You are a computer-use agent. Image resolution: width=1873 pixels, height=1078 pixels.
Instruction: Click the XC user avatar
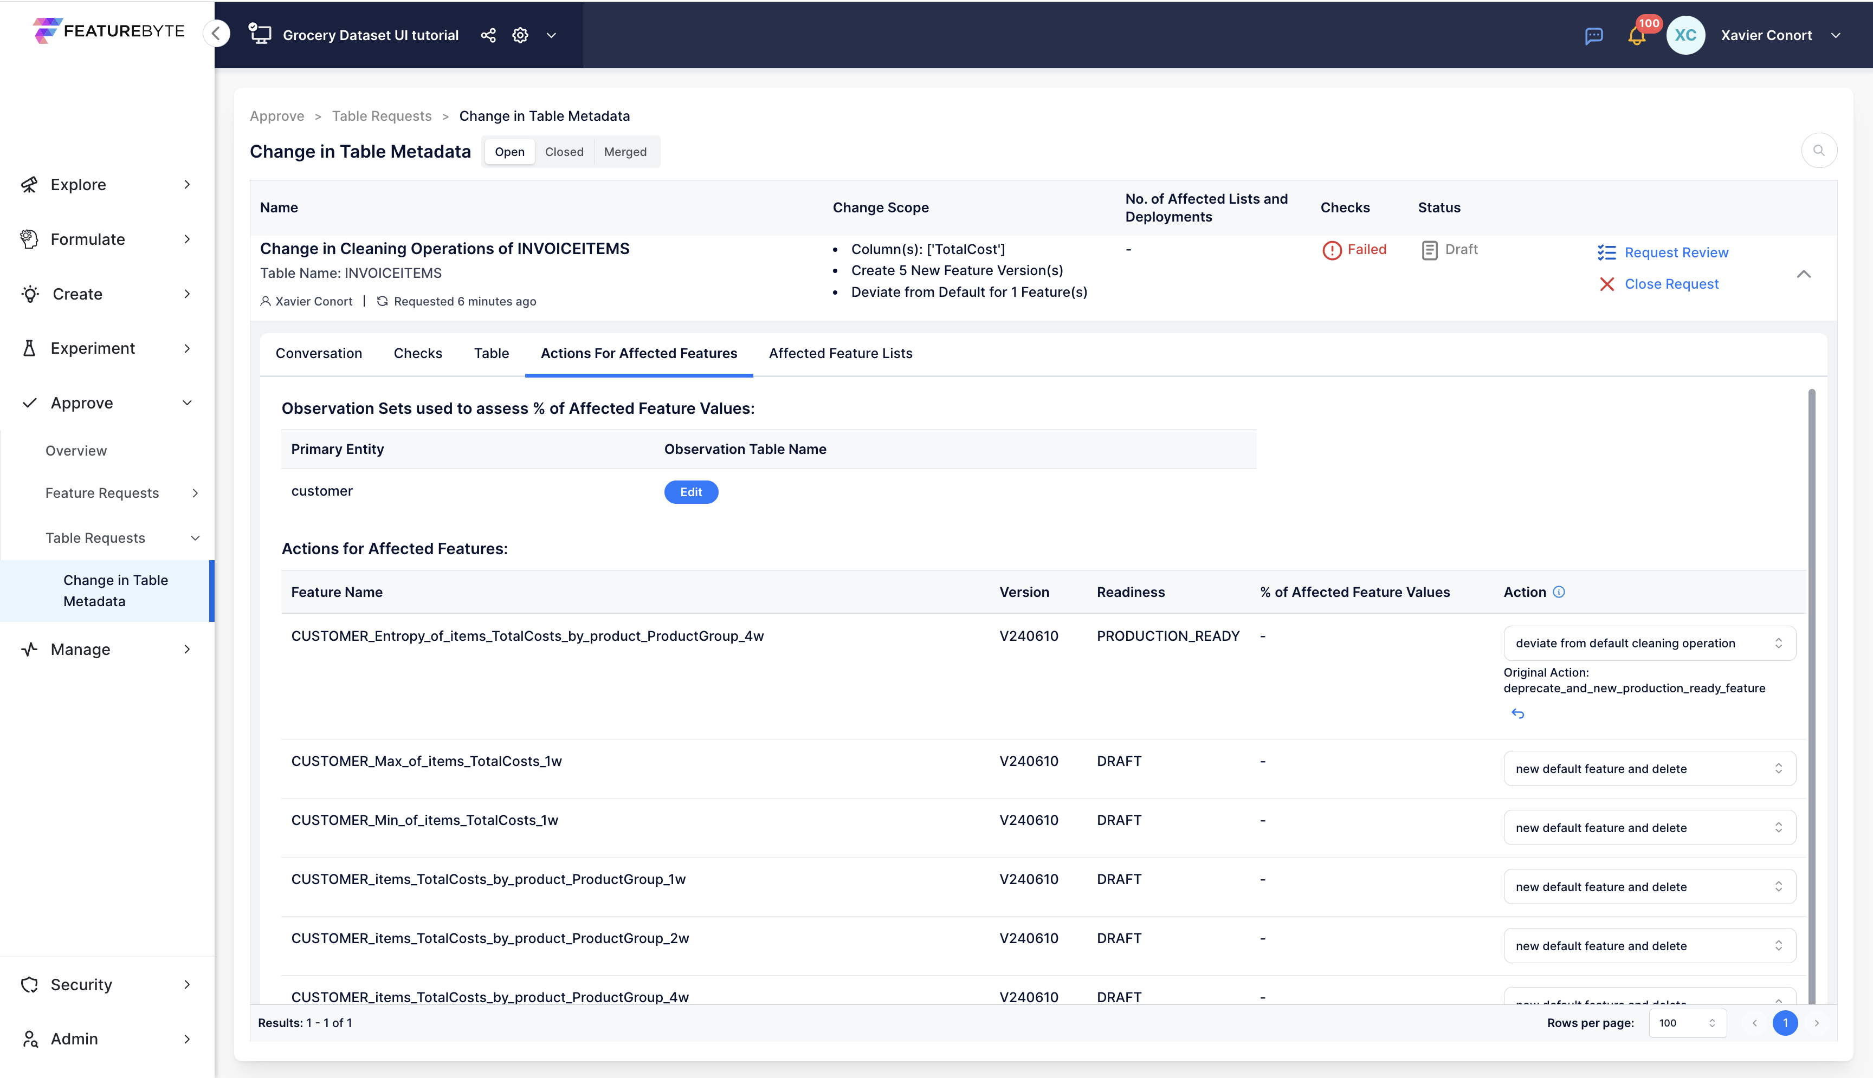(1685, 35)
